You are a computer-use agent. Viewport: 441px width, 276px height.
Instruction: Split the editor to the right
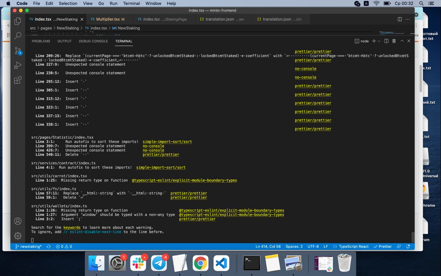[400, 19]
